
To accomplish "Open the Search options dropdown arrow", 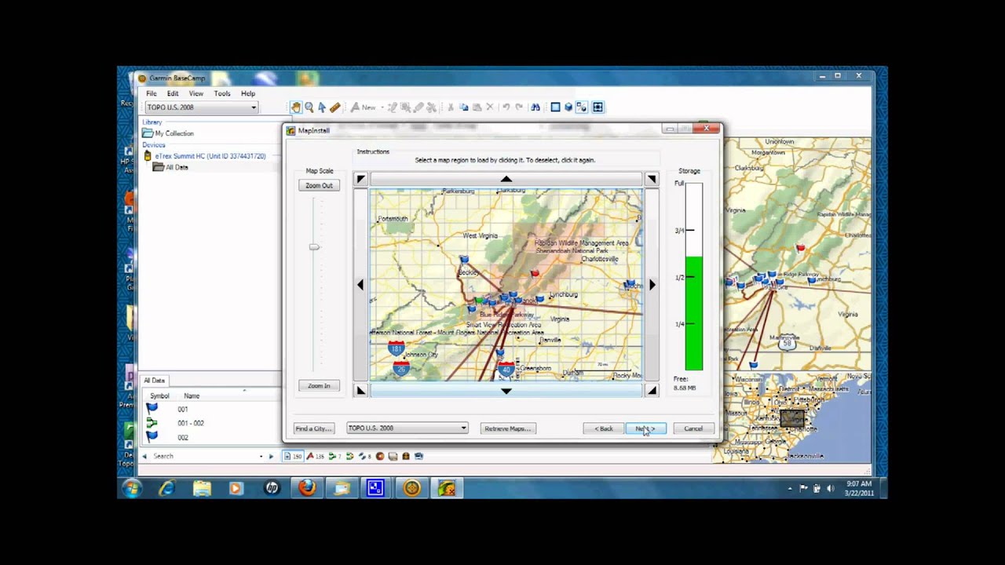I will pos(261,456).
